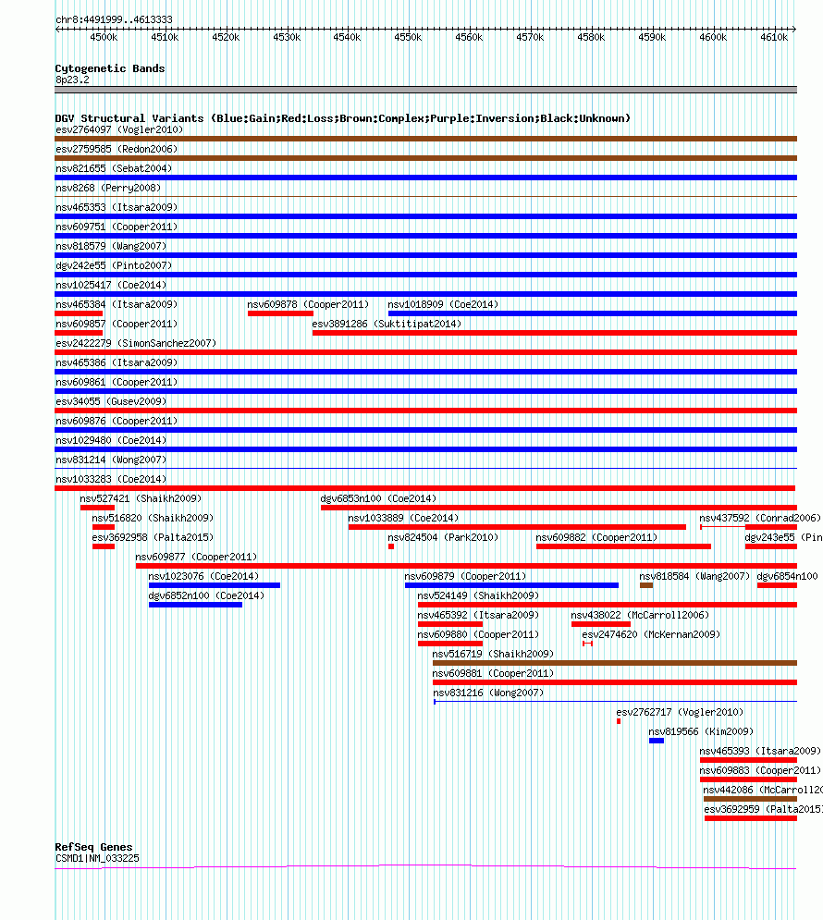
Task: Click nsv465386 (Itsara2009) label
Action: 117,362
